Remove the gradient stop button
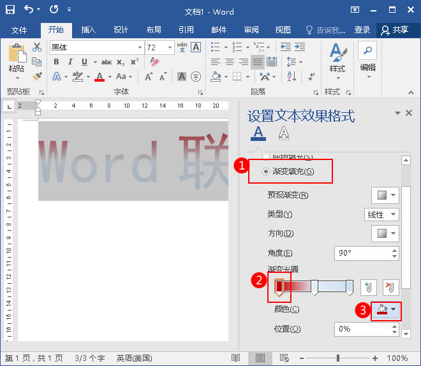This screenshot has height=366, width=421. pos(390,287)
